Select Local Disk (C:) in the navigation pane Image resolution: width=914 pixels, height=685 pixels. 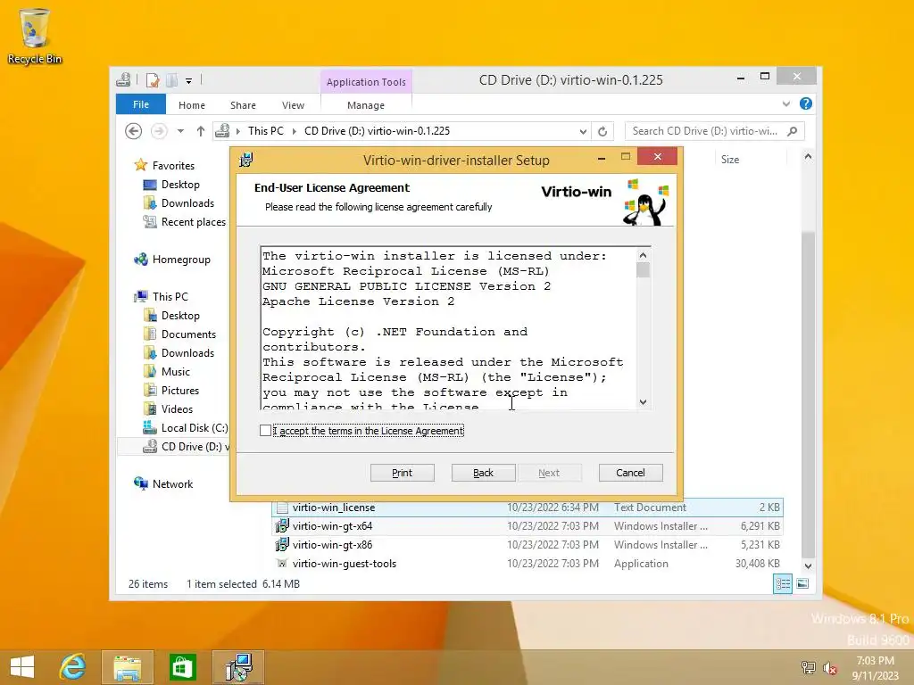(x=194, y=427)
